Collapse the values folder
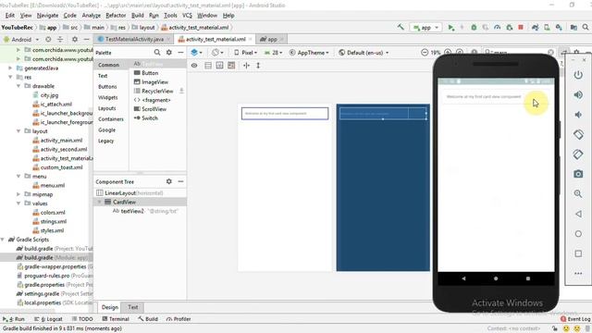The image size is (592, 333). point(18,203)
